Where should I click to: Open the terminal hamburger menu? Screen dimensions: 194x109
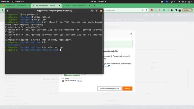click(96, 11)
